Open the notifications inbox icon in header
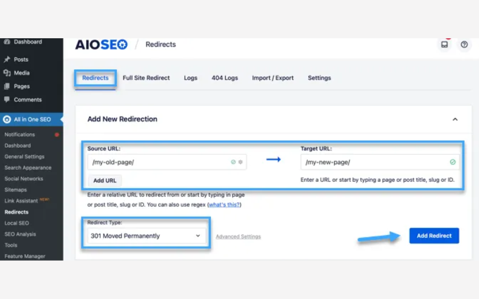Image resolution: width=479 pixels, height=299 pixels. click(444, 44)
